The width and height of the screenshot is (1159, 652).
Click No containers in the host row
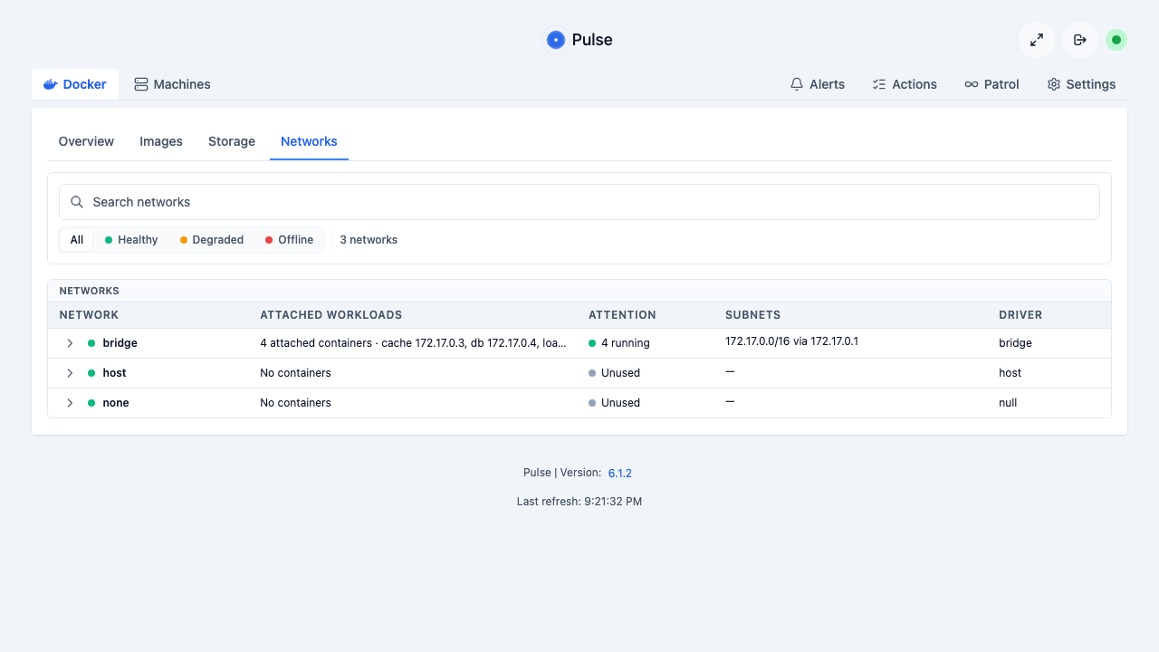point(295,373)
